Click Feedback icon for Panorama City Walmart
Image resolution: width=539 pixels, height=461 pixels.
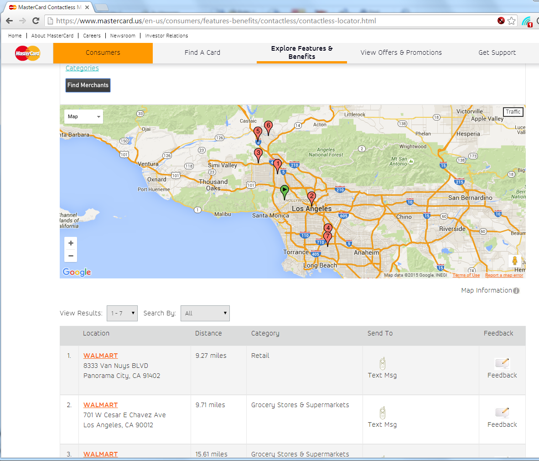click(502, 363)
